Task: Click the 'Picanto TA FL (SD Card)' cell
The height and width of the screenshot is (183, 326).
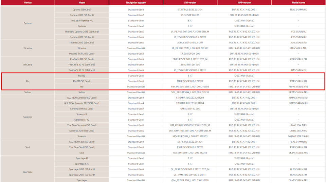Action: click(x=82, y=54)
